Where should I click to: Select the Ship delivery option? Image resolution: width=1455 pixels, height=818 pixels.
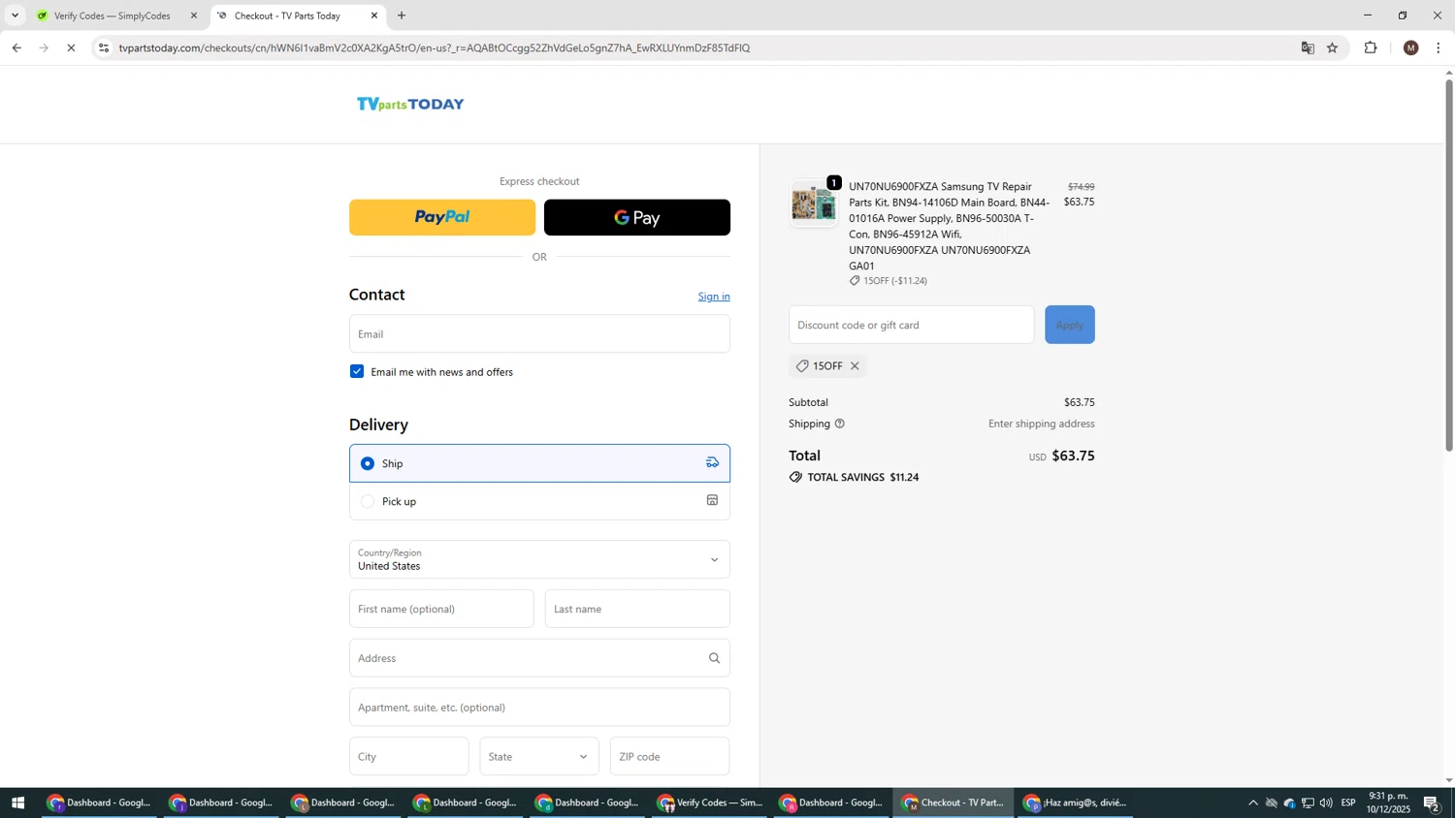point(539,463)
